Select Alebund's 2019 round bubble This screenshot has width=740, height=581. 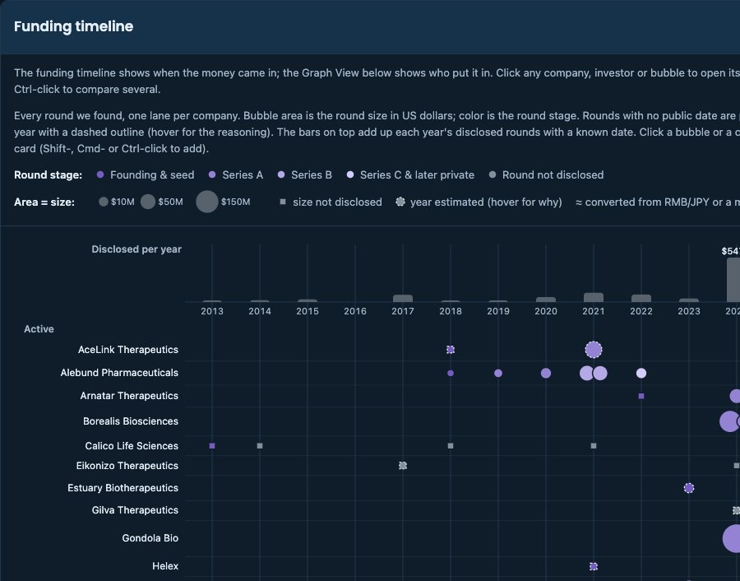[x=498, y=373]
